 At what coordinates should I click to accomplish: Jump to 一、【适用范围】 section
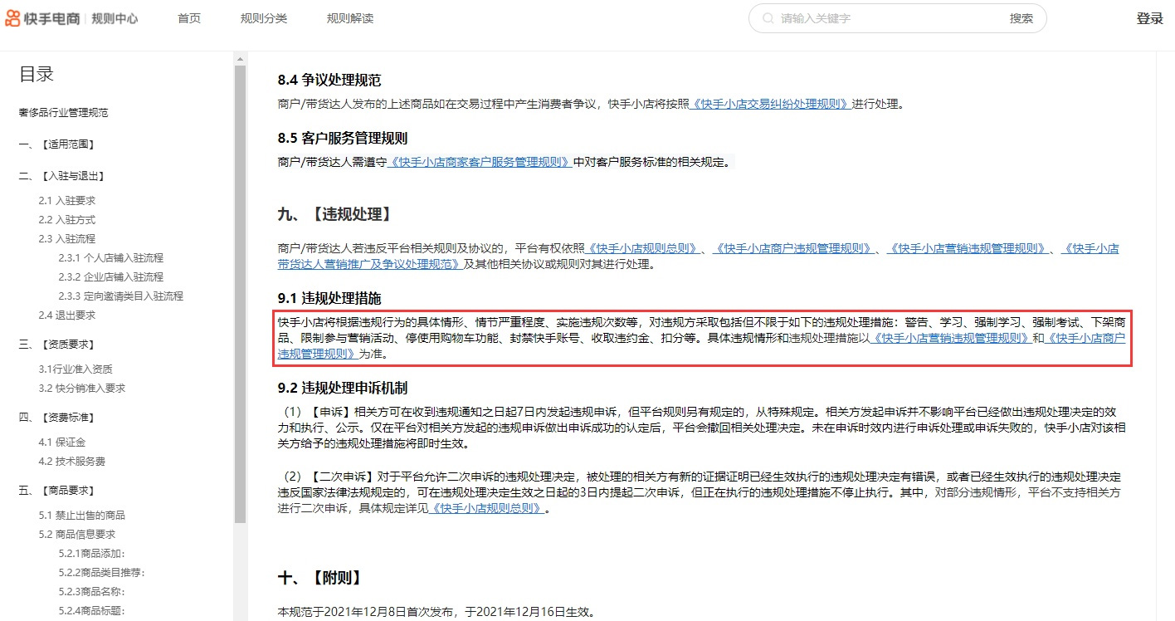(x=56, y=144)
